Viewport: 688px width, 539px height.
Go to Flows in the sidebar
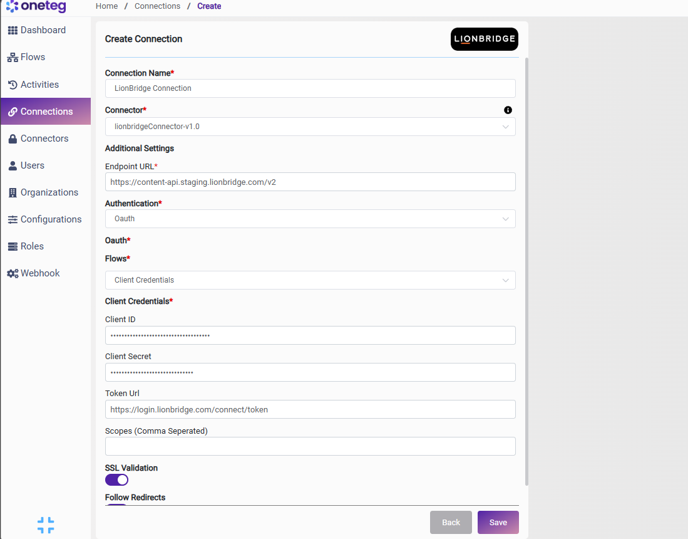coord(46,58)
